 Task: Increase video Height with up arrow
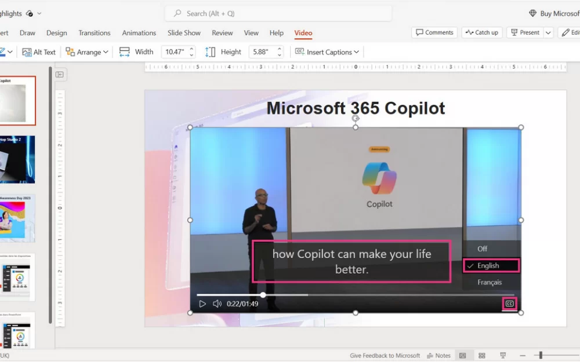pos(280,49)
